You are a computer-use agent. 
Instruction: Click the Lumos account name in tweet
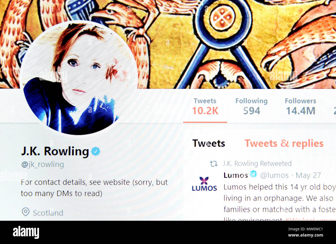(236, 175)
